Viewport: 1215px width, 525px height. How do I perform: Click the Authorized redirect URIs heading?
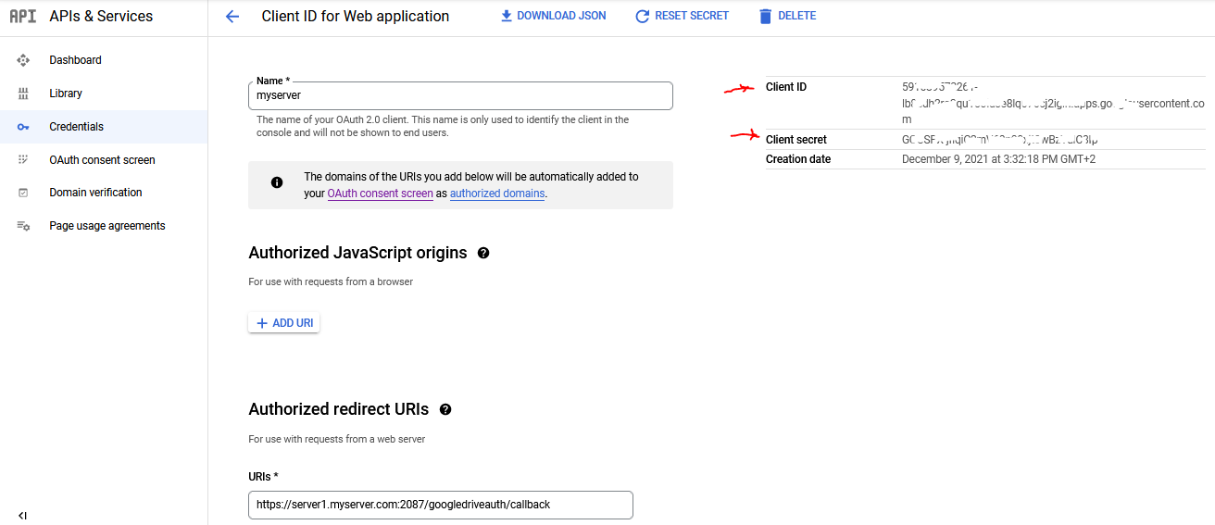tap(339, 409)
